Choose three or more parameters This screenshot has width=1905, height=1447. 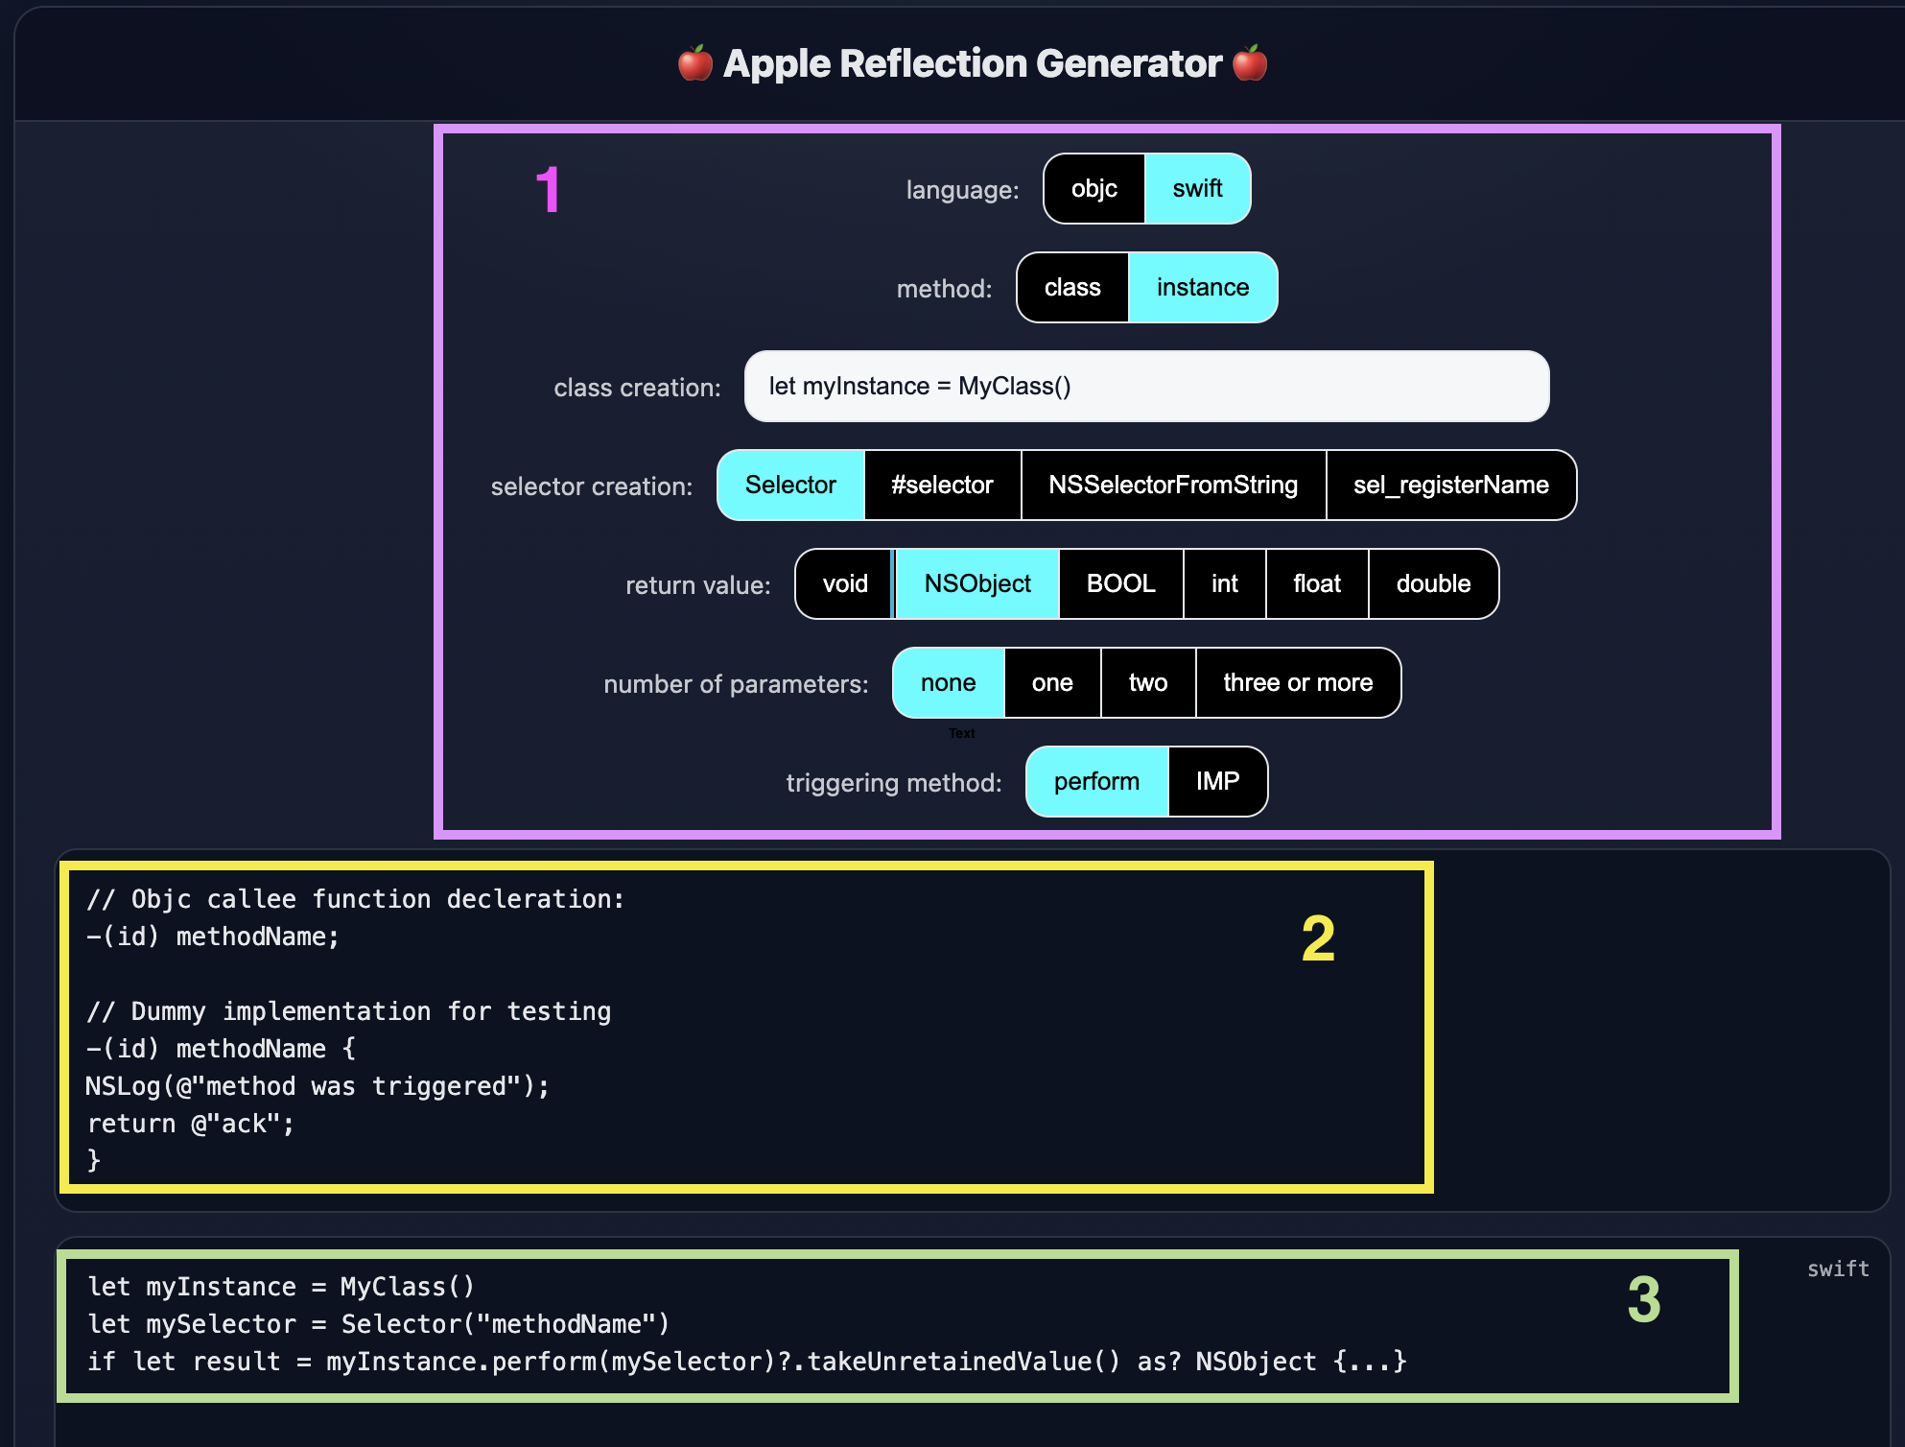coord(1297,683)
